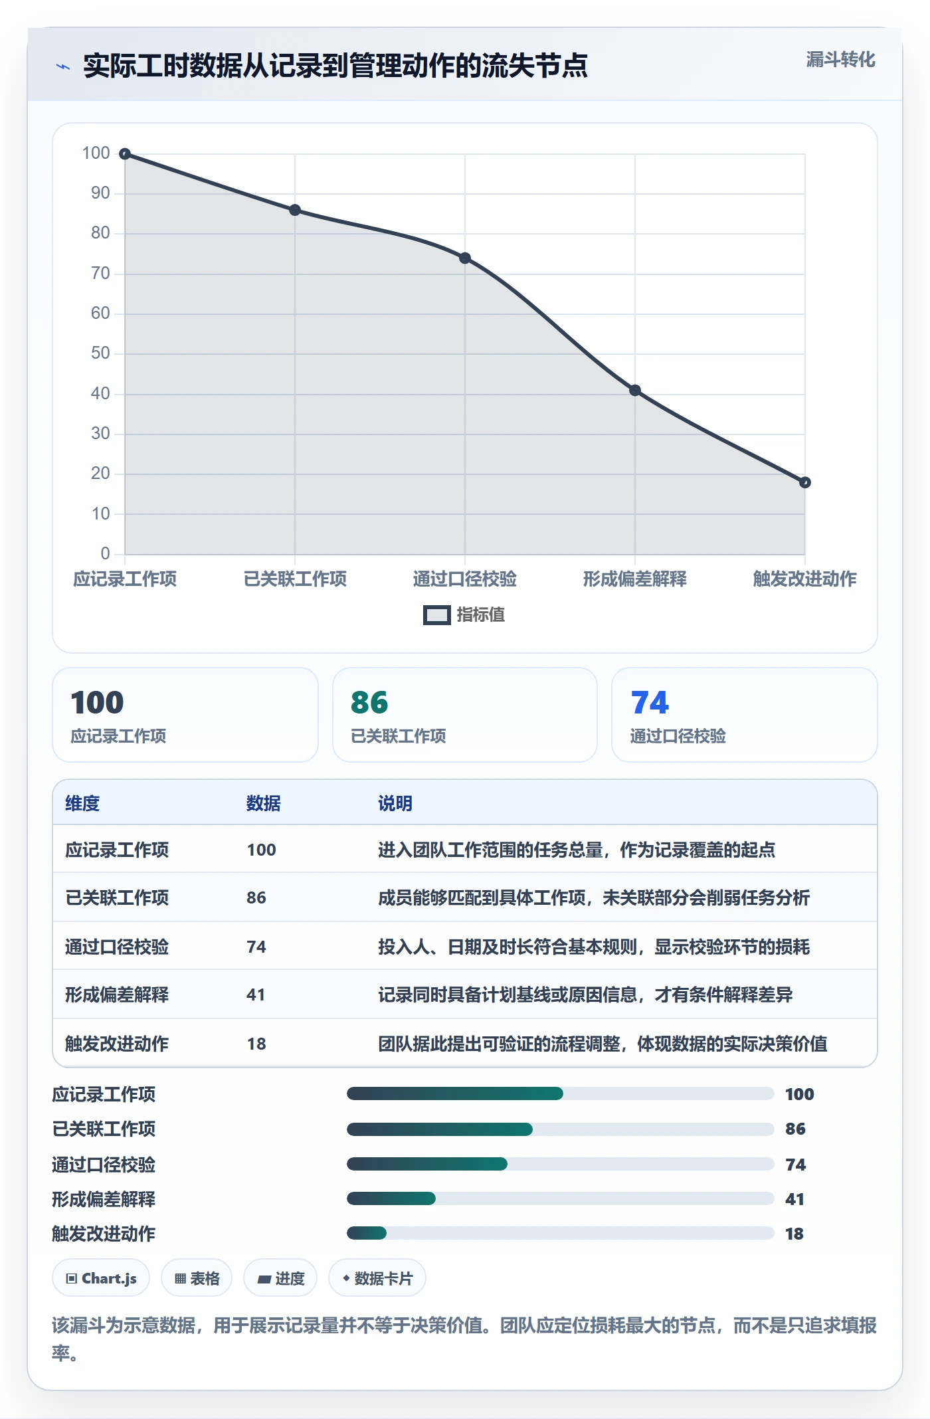Open the summary card showing 74
Viewport: 930px width, 1419px height.
point(745,715)
